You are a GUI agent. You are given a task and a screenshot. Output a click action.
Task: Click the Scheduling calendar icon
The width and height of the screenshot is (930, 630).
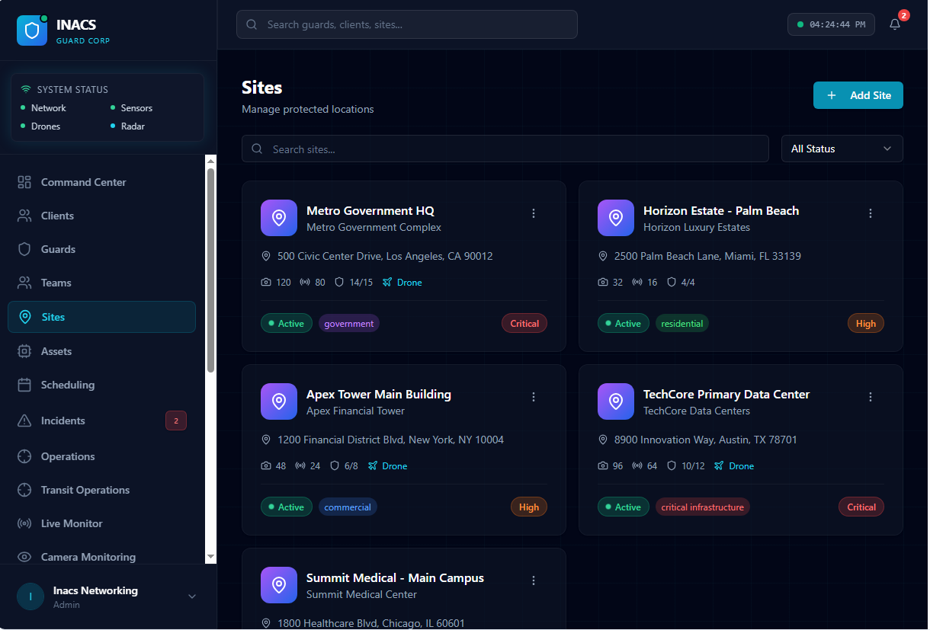click(24, 385)
